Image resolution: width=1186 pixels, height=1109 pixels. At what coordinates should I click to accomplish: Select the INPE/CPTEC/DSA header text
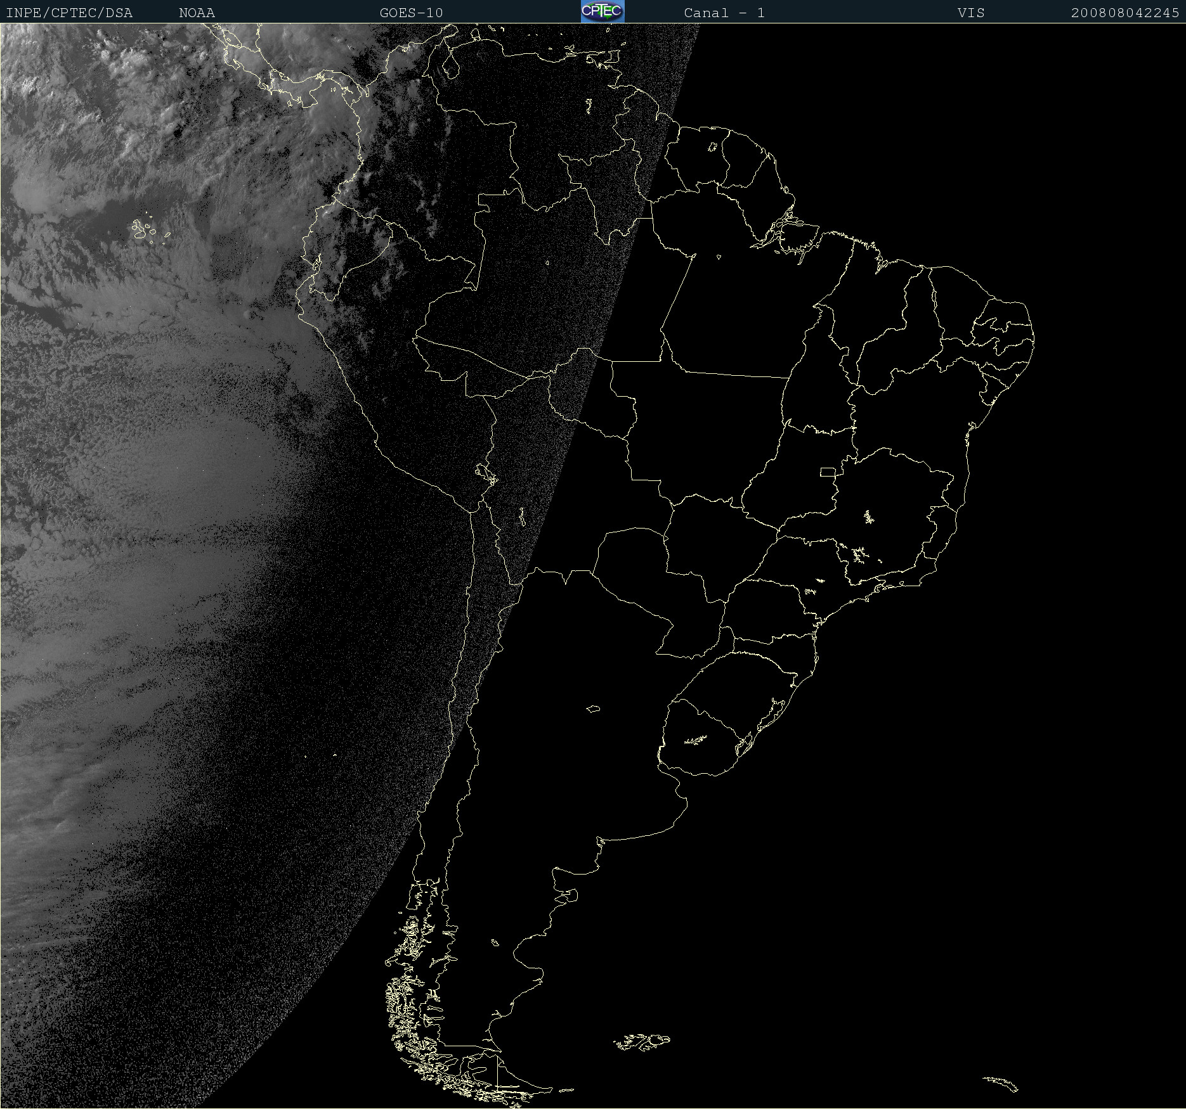(69, 13)
